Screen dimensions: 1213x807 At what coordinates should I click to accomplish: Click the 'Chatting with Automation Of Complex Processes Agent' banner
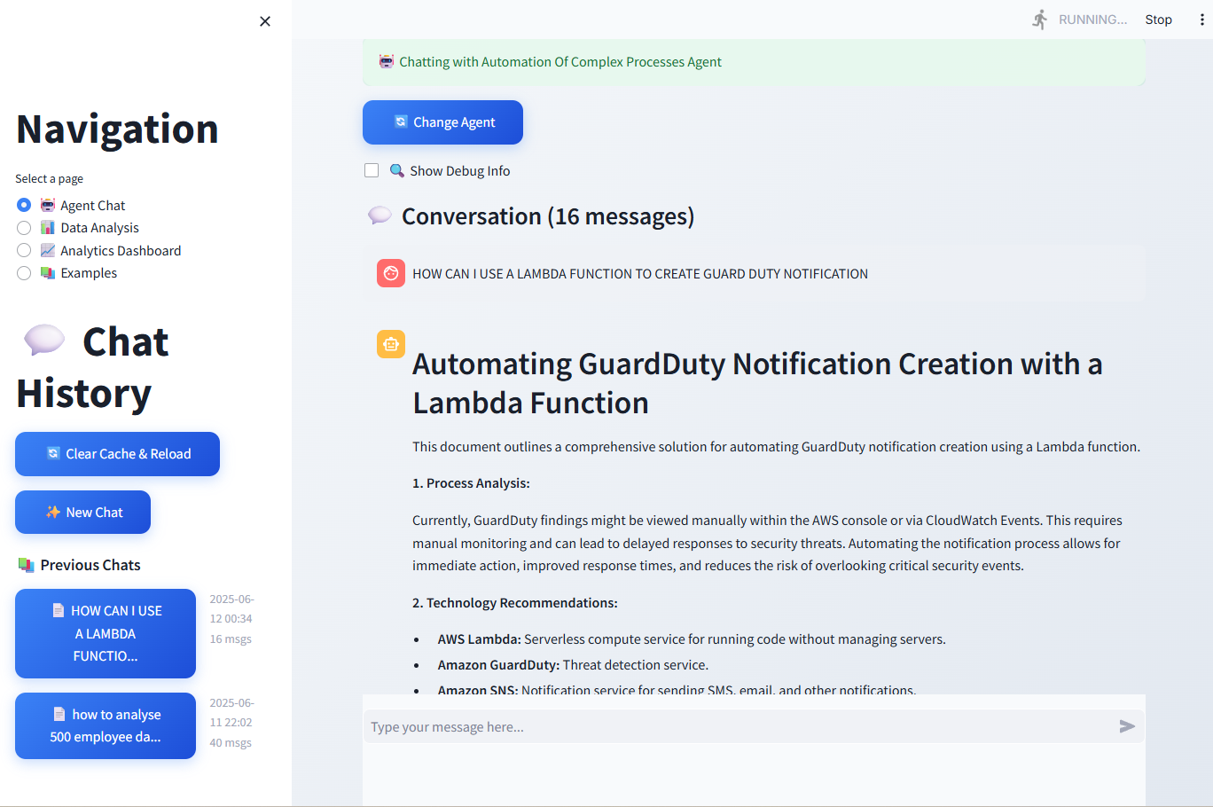pos(754,62)
